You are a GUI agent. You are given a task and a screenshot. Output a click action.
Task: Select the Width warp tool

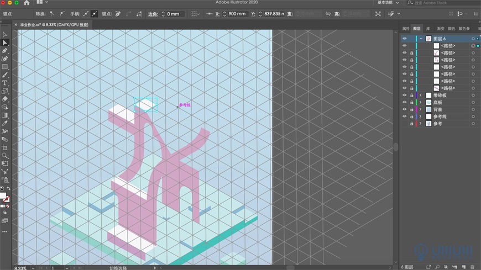(x=4, y=131)
